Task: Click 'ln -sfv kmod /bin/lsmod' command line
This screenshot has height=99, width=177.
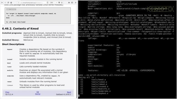Action: (16, 22)
